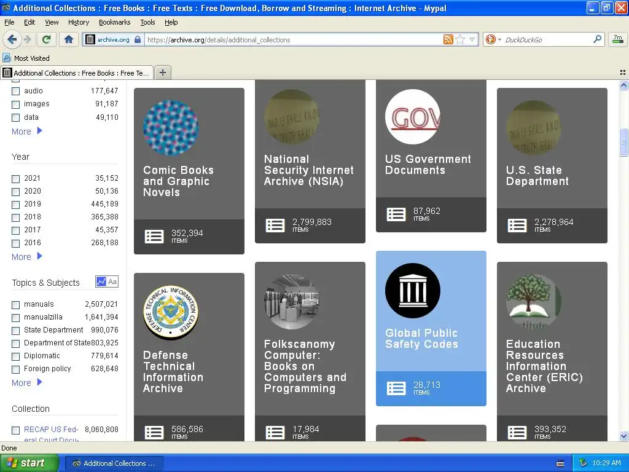Viewport: 629px width, 472px height.
Task: Check the images media type filter
Action: coord(15,104)
